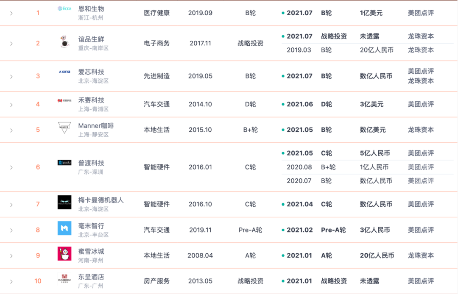Click industry 房产服务 in row 10

pyautogui.click(x=156, y=281)
